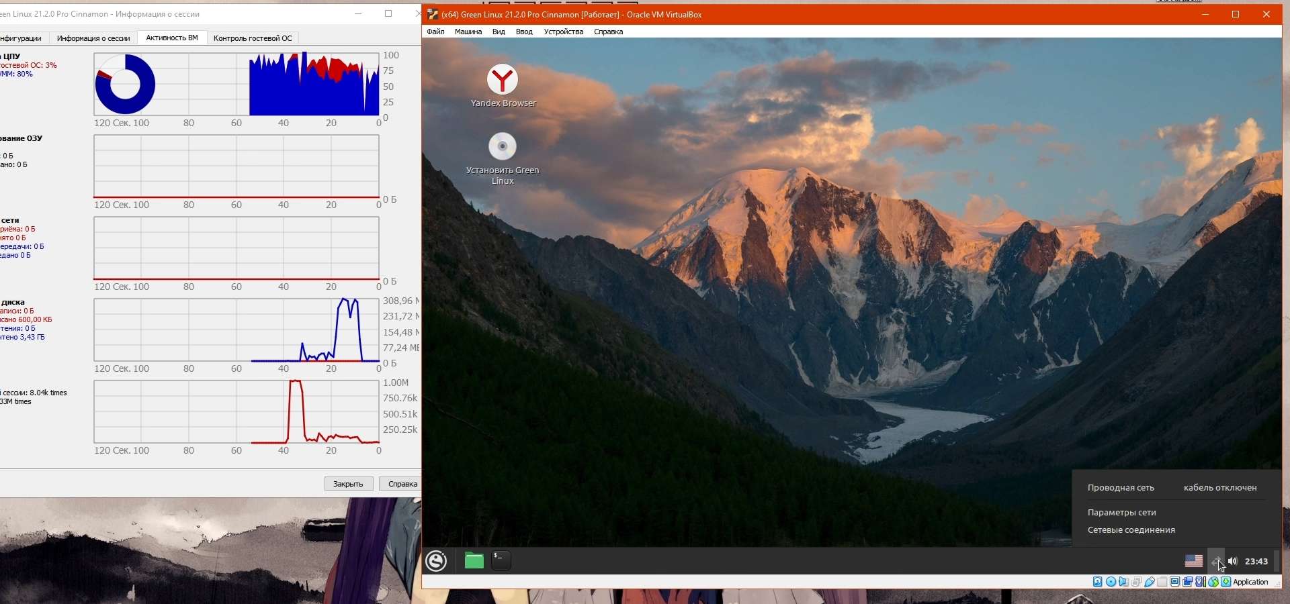This screenshot has width=1290, height=604.
Task: Click the hard disk indicator in VirtualBox status bar
Action: 1098,582
